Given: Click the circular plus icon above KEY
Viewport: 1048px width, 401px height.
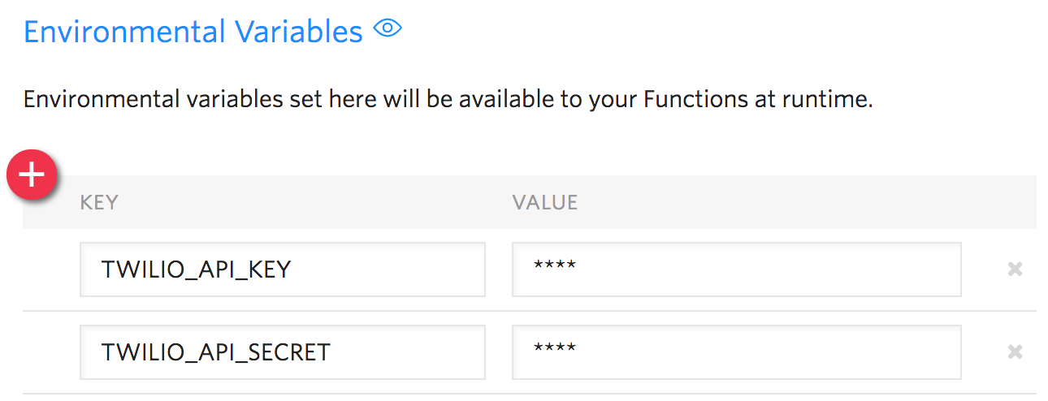Looking at the screenshot, I should 32,175.
